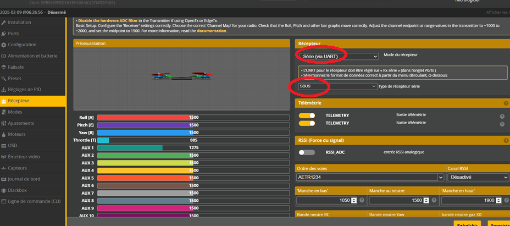Toggle the first TELEMETRY switch
This screenshot has width=510, height=226.
[x=307, y=115]
